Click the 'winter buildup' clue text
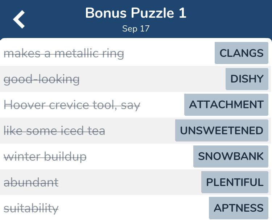The image size is (272, 220). click(45, 156)
